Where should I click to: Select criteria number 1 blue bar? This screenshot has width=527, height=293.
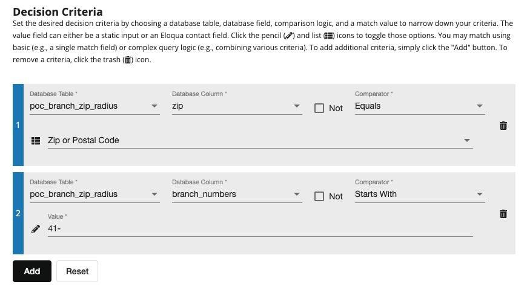pyautogui.click(x=18, y=125)
